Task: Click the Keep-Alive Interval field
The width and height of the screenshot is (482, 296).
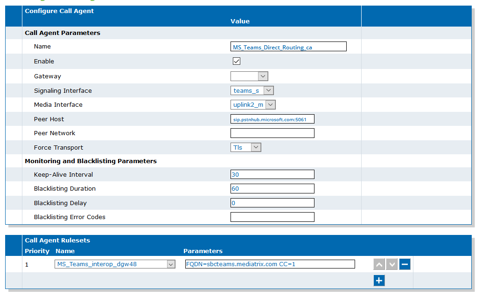Action: coord(272,174)
